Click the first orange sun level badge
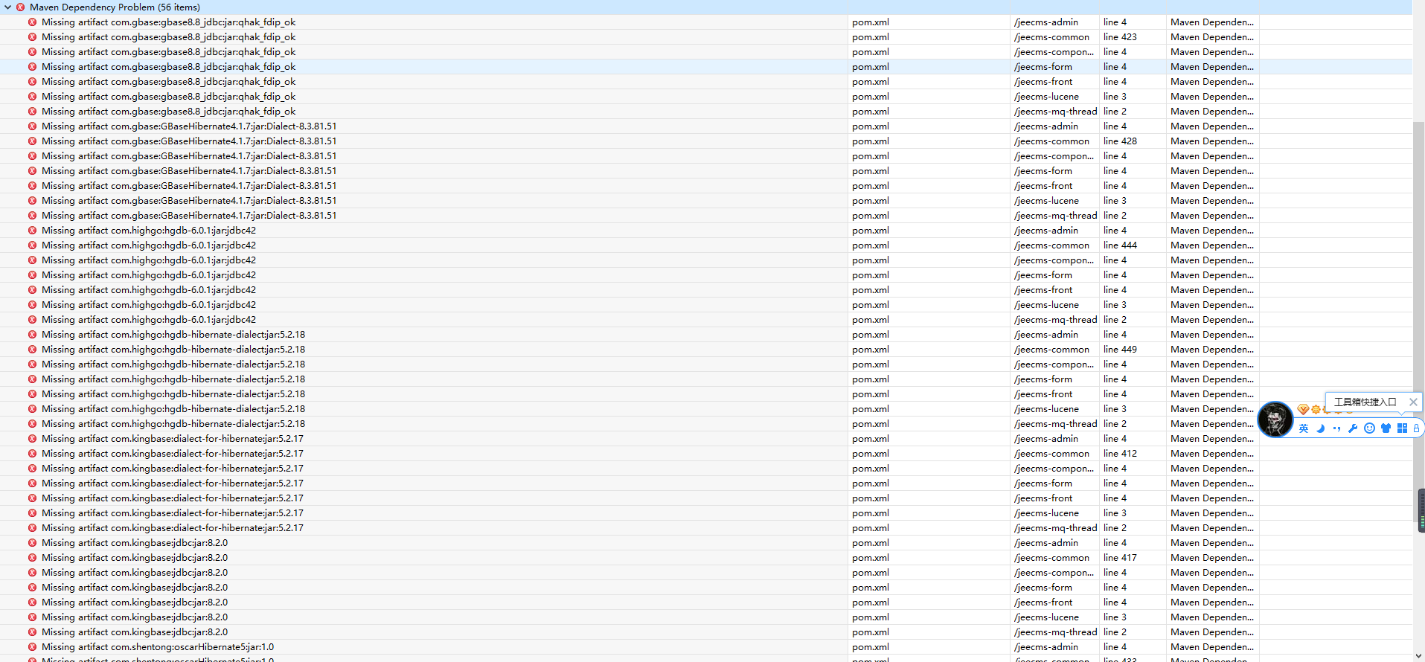 (1316, 410)
